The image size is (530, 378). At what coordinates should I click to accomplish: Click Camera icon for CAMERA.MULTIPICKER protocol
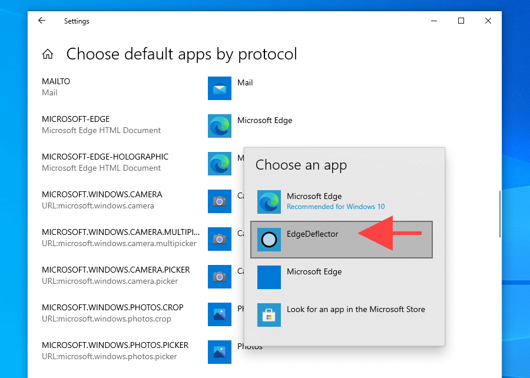(220, 239)
